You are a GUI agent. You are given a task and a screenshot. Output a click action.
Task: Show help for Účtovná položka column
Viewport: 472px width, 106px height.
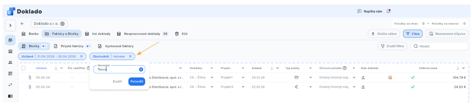tap(345, 68)
